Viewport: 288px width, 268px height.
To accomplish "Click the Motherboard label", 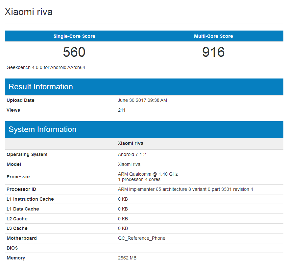I will pos(22,238).
